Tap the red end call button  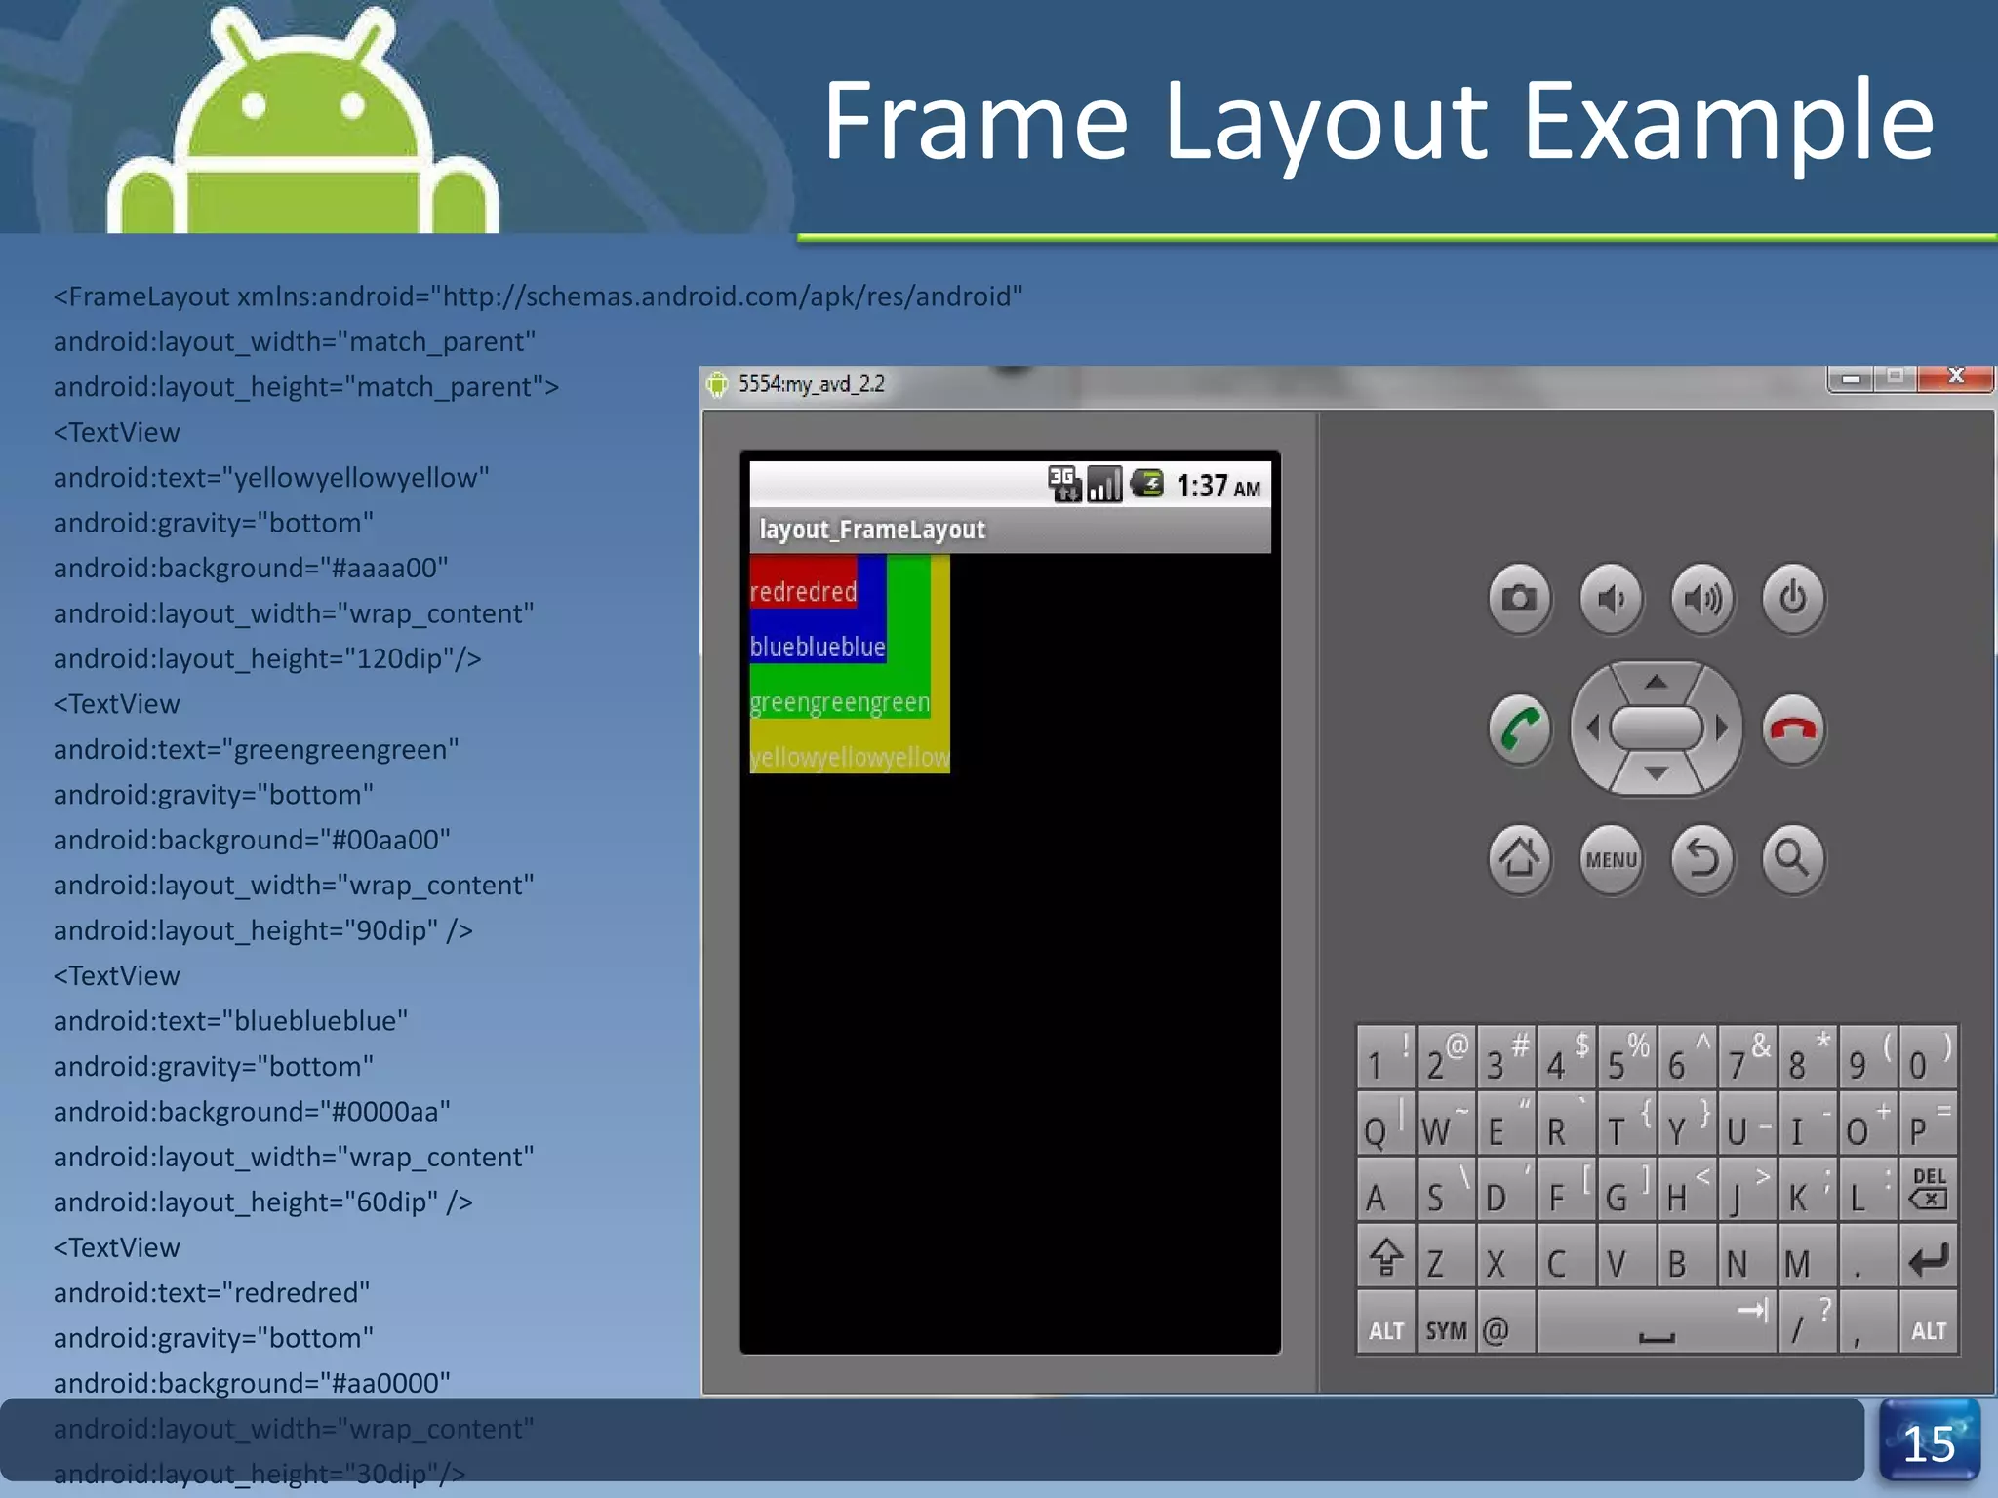pyautogui.click(x=1793, y=729)
